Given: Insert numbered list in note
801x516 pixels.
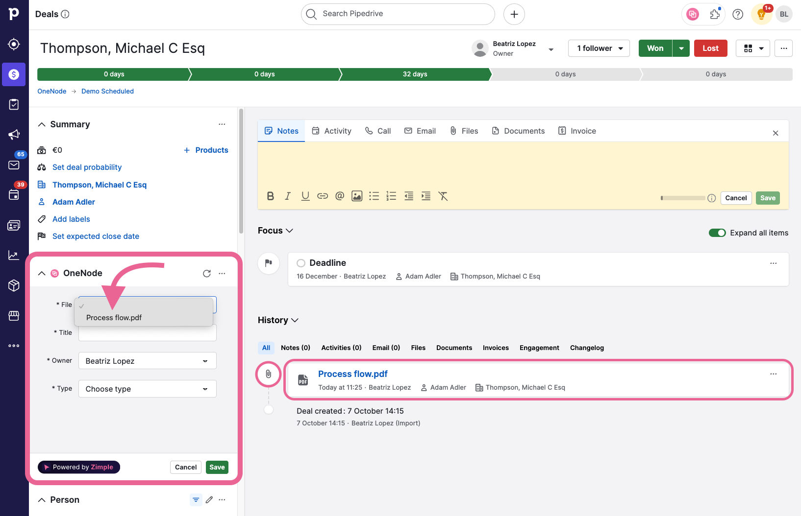Looking at the screenshot, I should tap(391, 196).
